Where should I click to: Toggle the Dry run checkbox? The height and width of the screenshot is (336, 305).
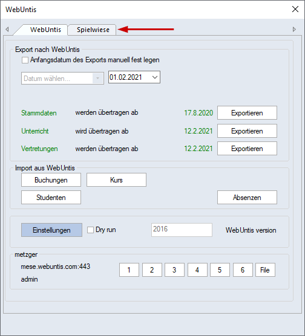pos(90,230)
